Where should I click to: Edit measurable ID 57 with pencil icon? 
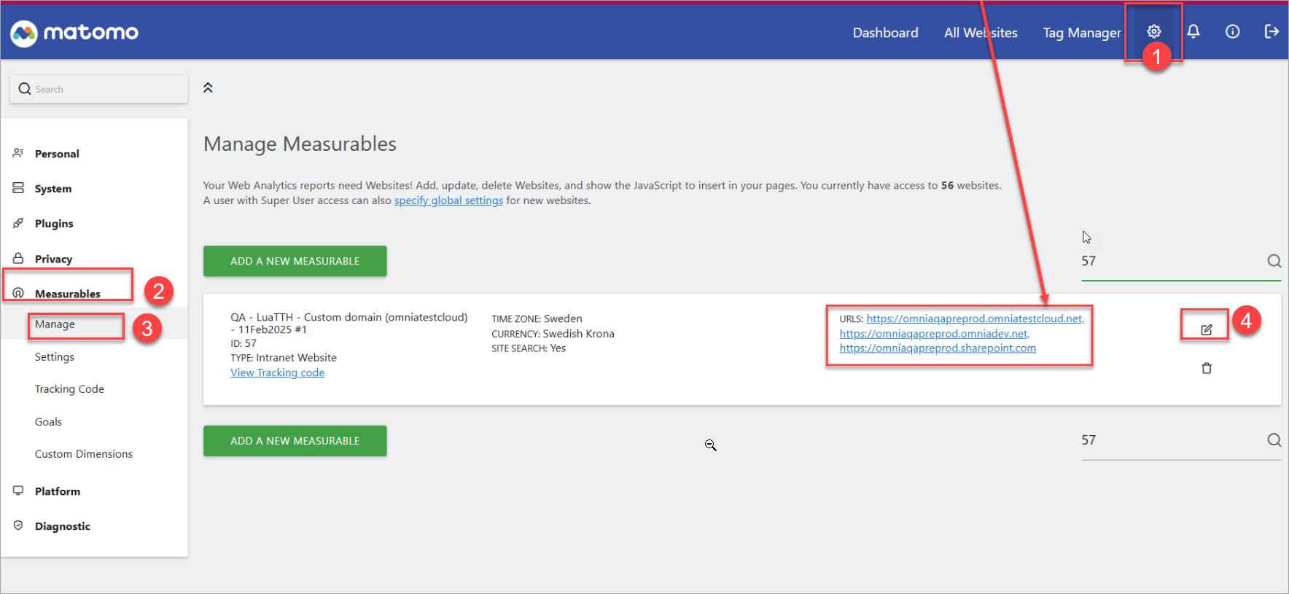click(x=1207, y=329)
